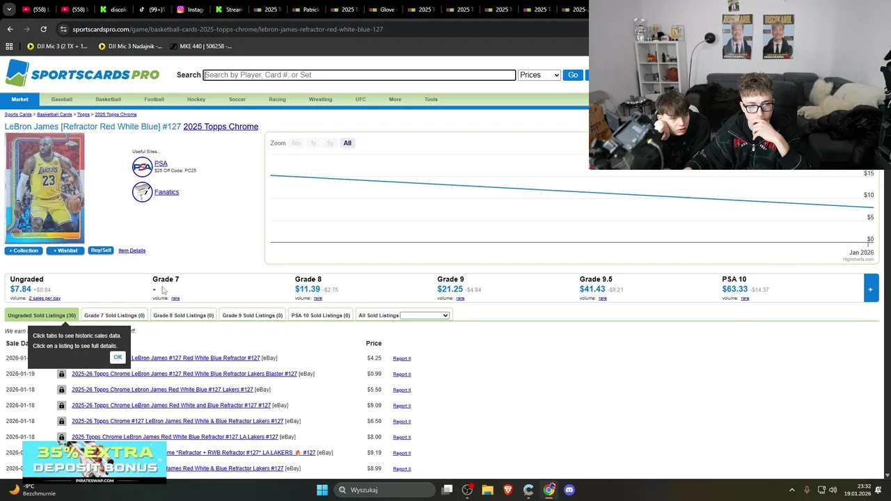Switch to the Stream browser tab
The height and width of the screenshot is (501, 891).
[x=228, y=10]
